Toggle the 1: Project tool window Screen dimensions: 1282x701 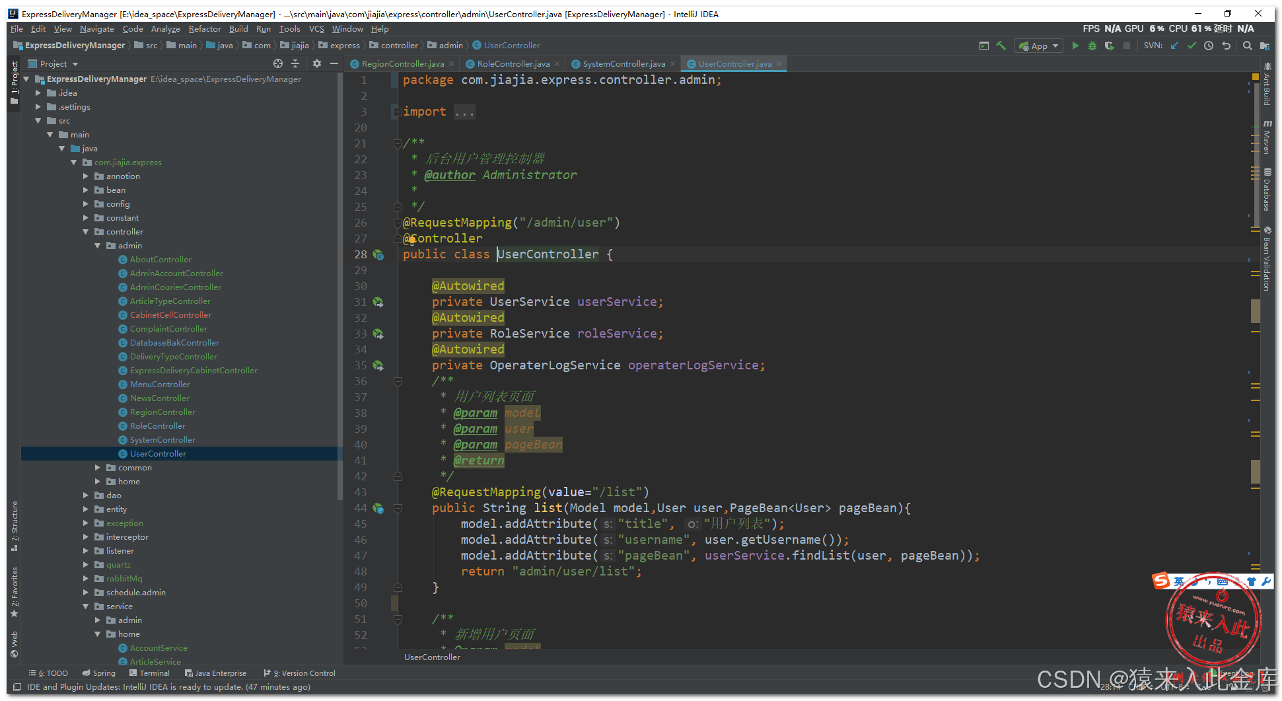14,83
